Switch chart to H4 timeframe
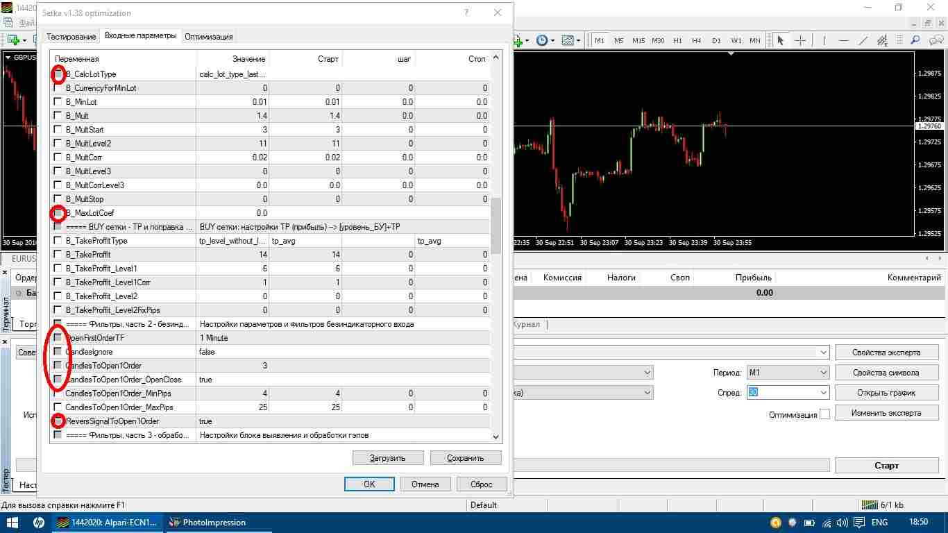This screenshot has width=948, height=533. (697, 40)
